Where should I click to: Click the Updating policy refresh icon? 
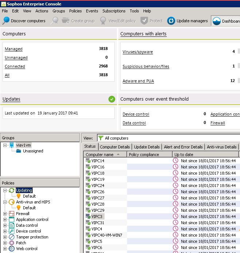(12, 190)
